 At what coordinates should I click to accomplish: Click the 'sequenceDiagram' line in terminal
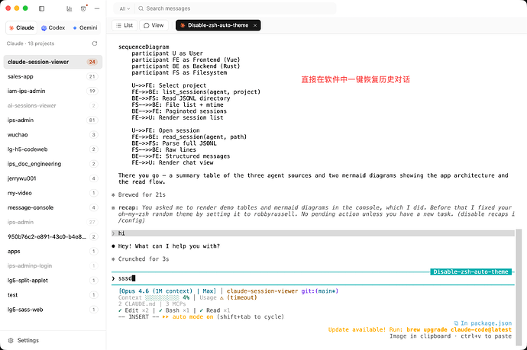click(x=144, y=47)
